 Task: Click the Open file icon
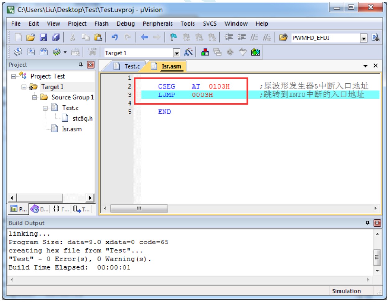click(x=30, y=37)
